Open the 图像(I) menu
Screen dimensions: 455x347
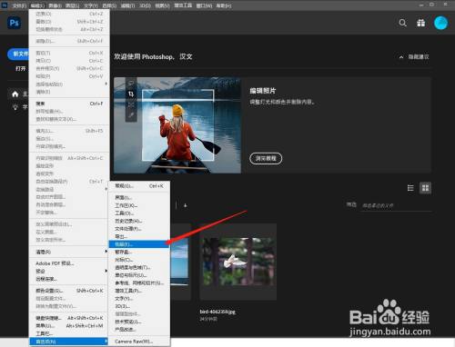(x=55, y=5)
